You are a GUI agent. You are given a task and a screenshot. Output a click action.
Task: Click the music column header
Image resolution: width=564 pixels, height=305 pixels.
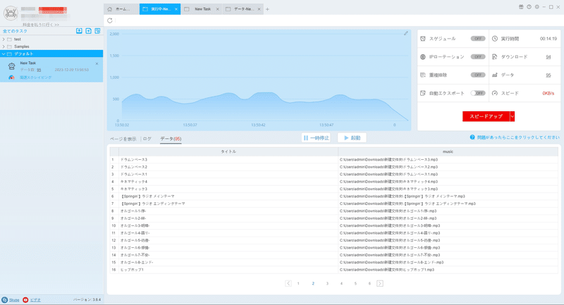point(448,151)
